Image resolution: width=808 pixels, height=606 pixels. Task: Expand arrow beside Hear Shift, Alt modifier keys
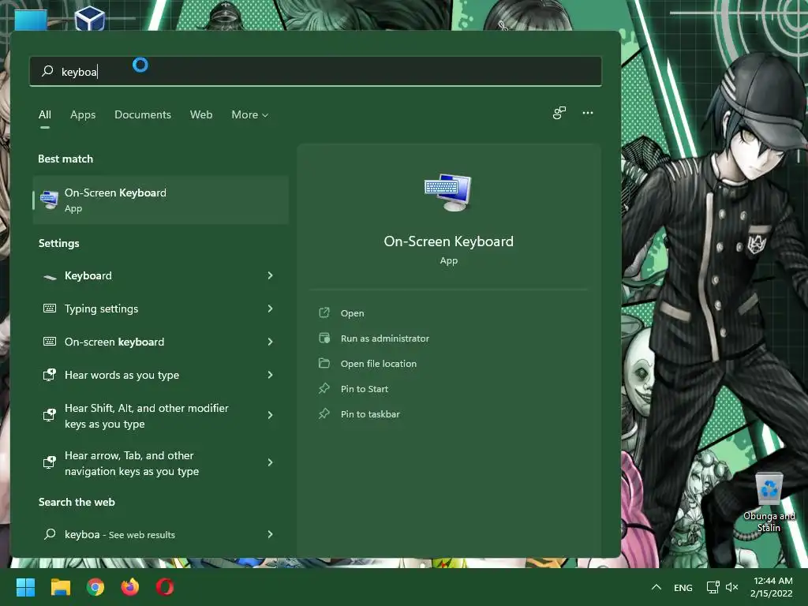coord(270,415)
